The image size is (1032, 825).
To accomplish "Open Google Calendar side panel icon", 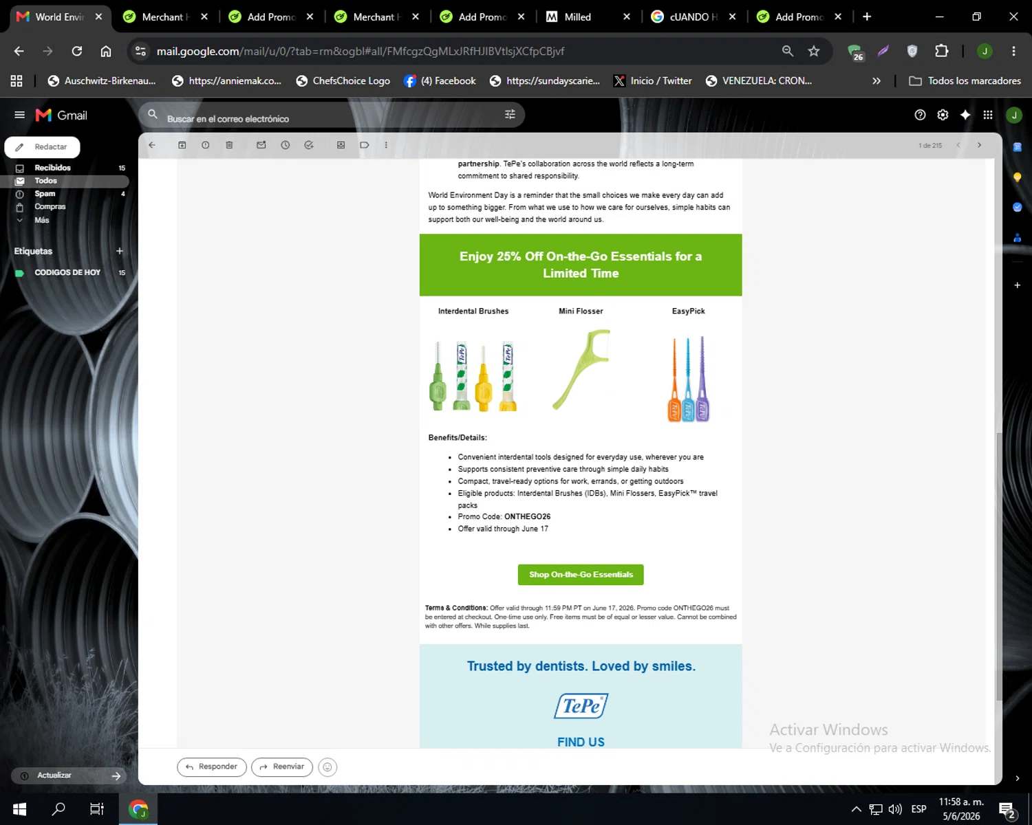I will pyautogui.click(x=1017, y=146).
